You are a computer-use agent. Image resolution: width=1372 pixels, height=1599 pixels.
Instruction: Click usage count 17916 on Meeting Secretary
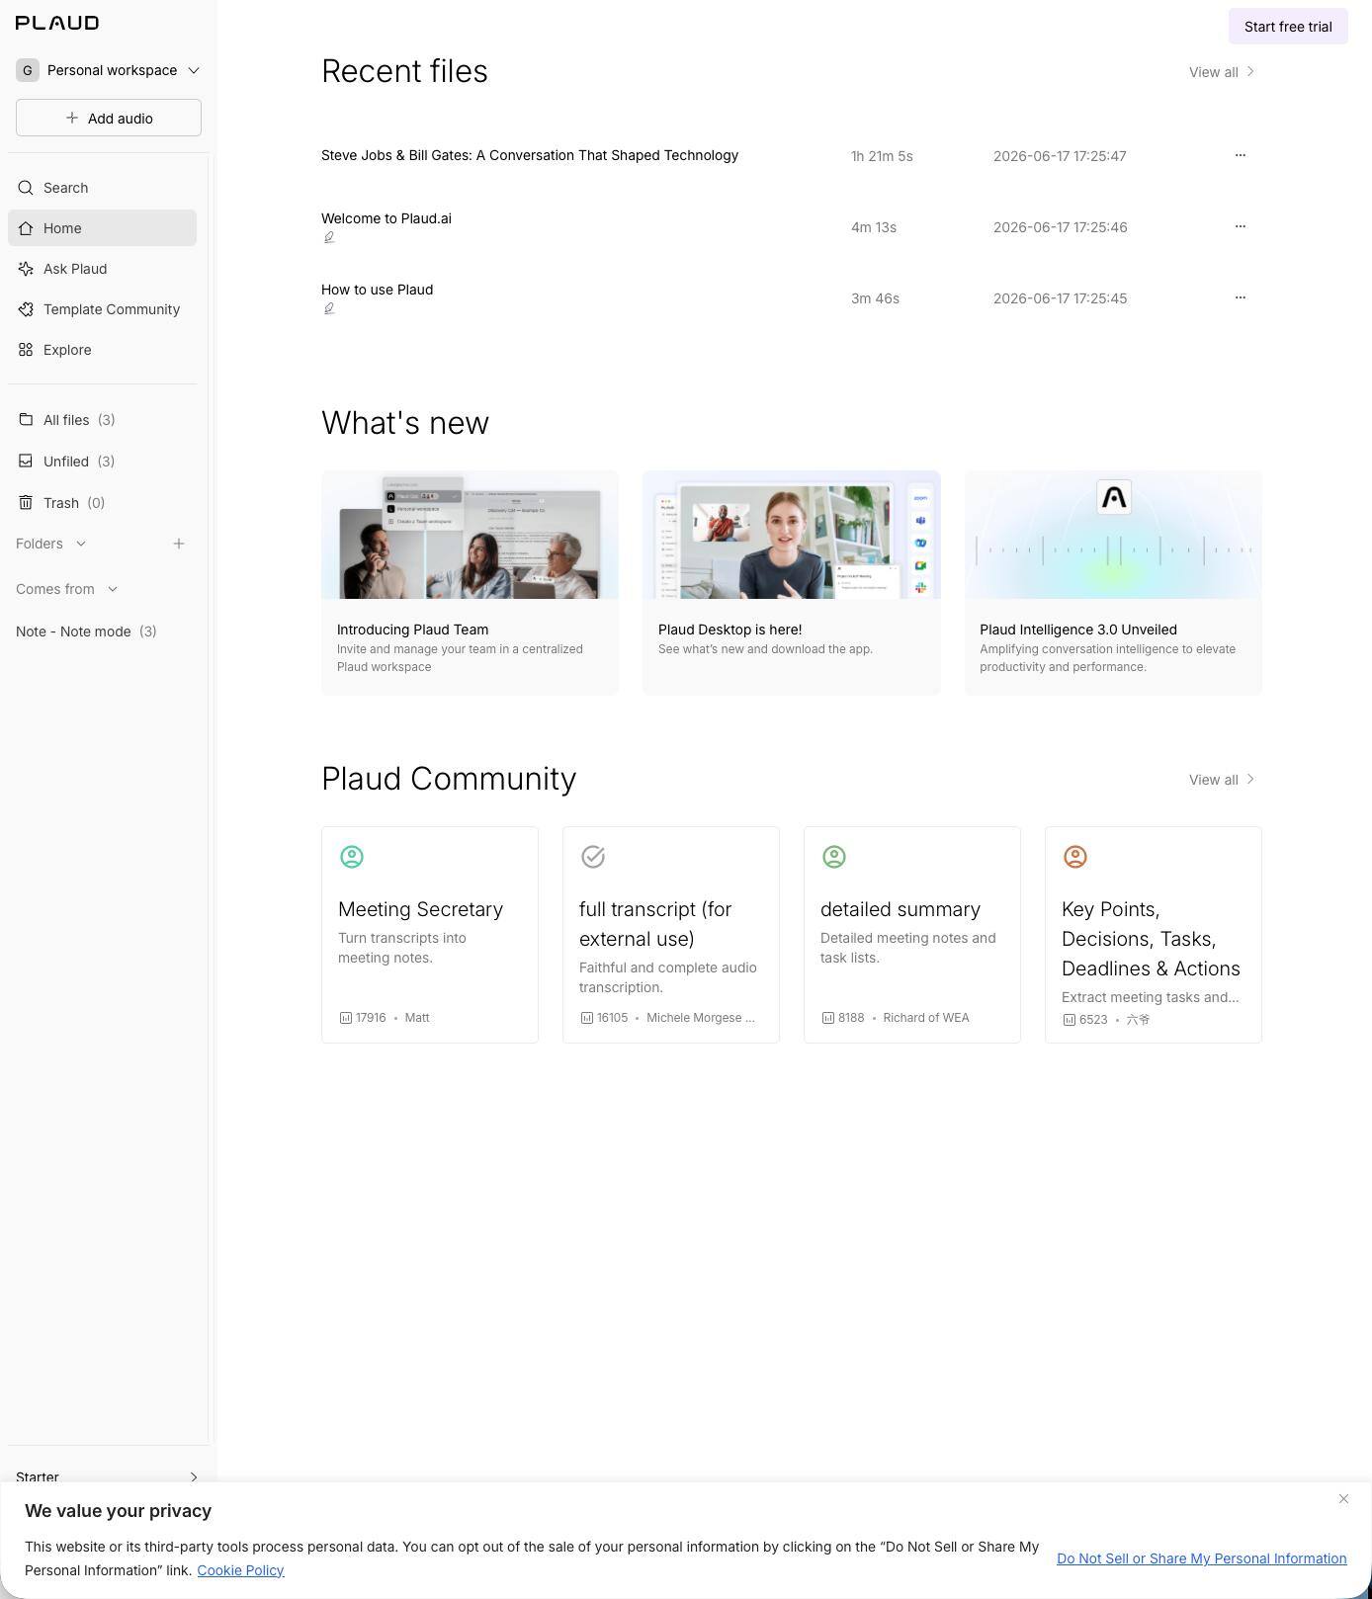coord(371,1018)
